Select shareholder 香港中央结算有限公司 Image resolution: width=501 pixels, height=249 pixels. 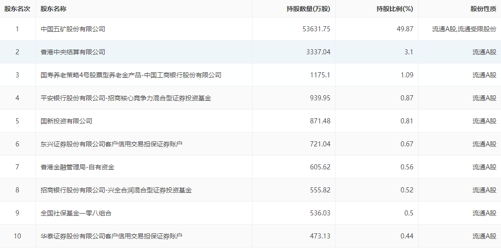click(73, 52)
